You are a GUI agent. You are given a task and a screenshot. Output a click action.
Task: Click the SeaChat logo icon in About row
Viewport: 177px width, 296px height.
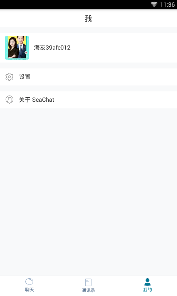[x=10, y=100]
